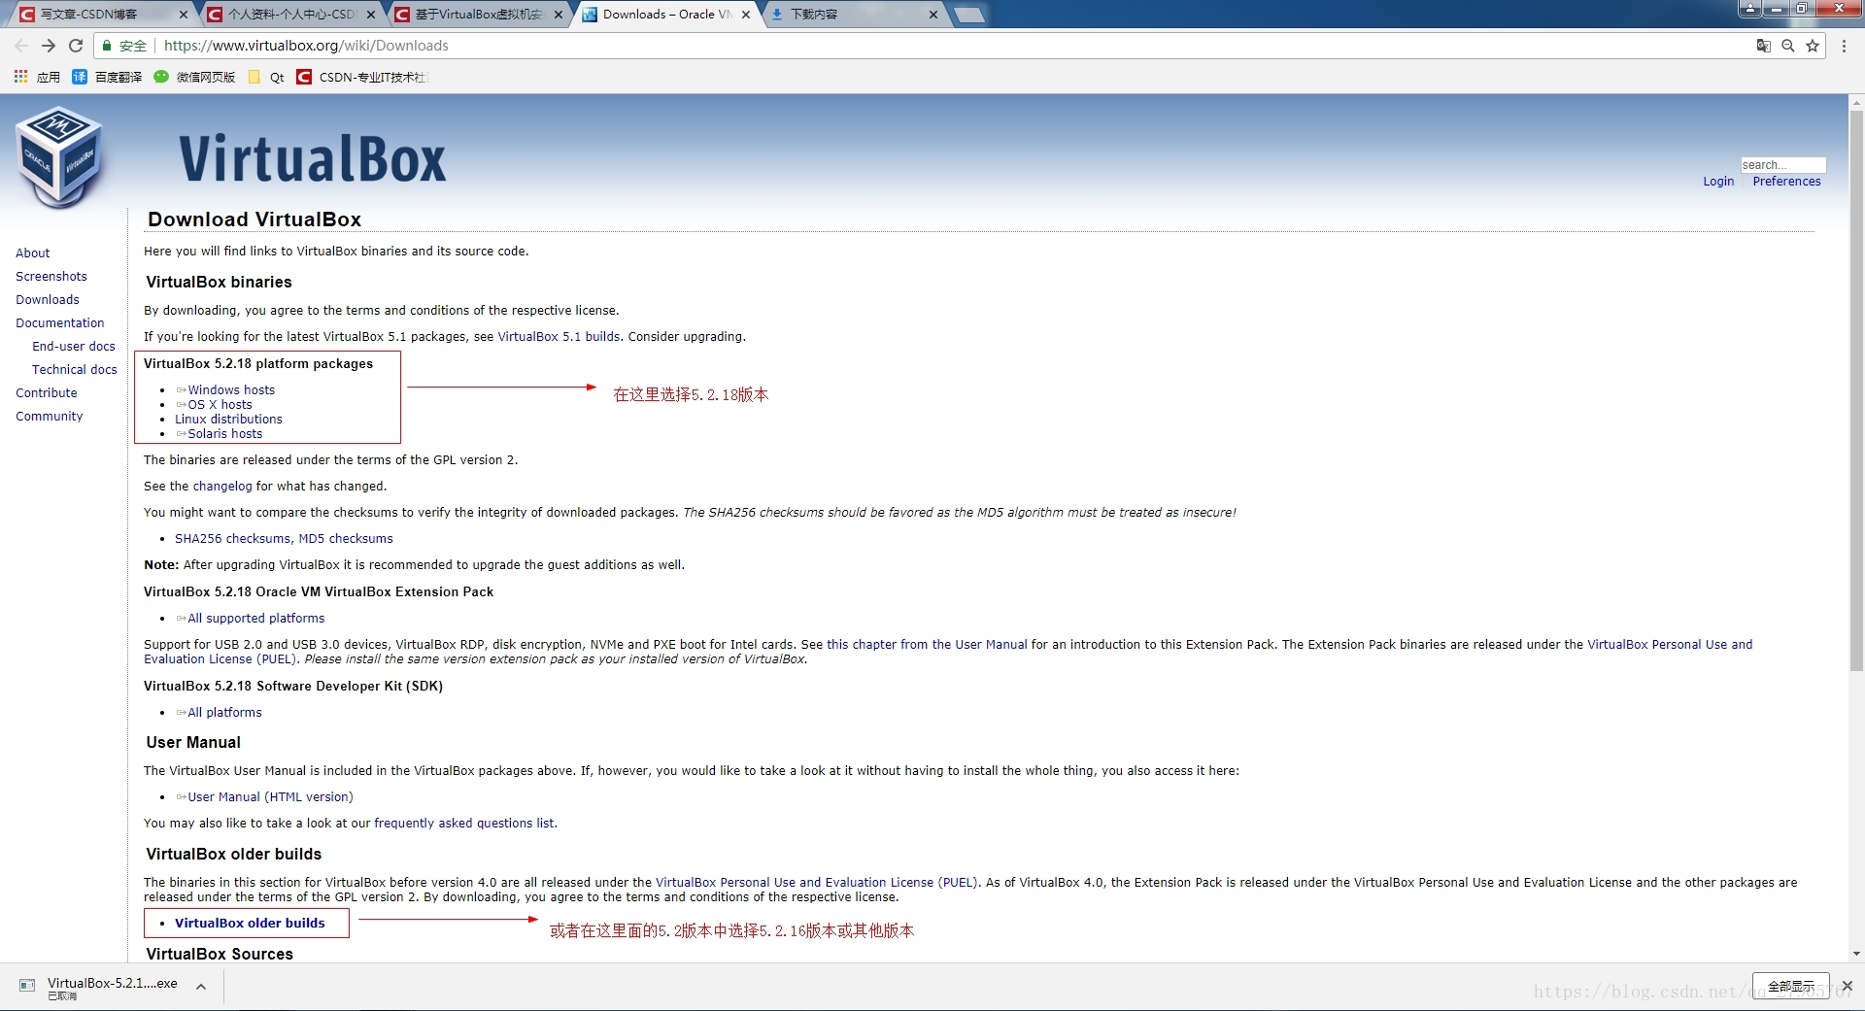The image size is (1865, 1011).
Task: Open this chapter from the User Manual link
Action: coord(927,645)
